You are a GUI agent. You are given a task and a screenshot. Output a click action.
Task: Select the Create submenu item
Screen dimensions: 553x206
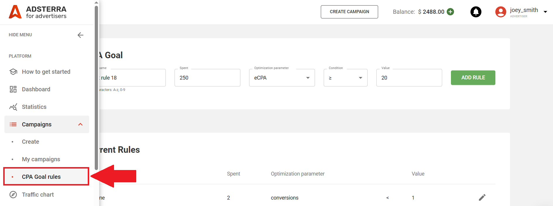30,142
